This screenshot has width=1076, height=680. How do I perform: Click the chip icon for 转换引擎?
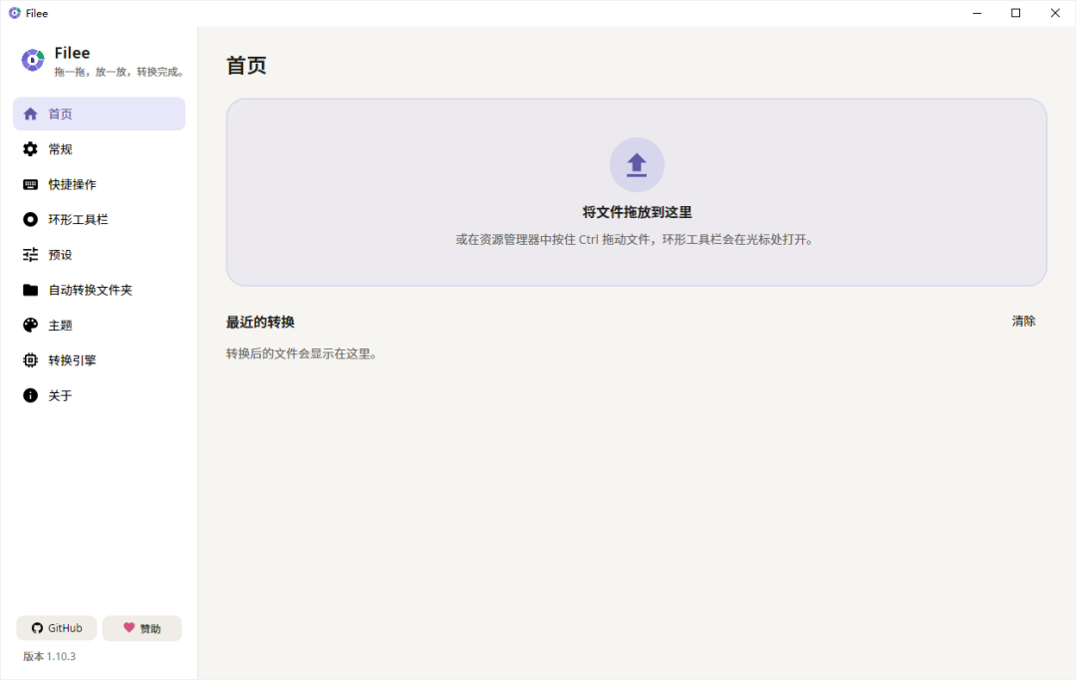30,359
